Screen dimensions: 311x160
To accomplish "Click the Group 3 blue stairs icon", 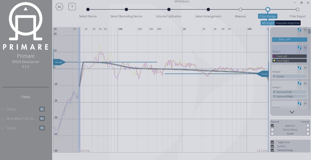I will tap(299, 83).
